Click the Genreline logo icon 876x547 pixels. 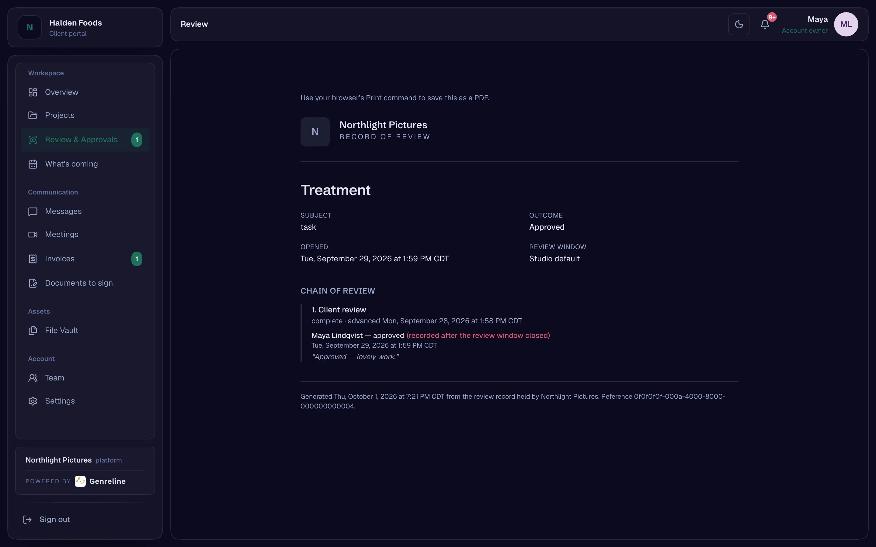80,481
